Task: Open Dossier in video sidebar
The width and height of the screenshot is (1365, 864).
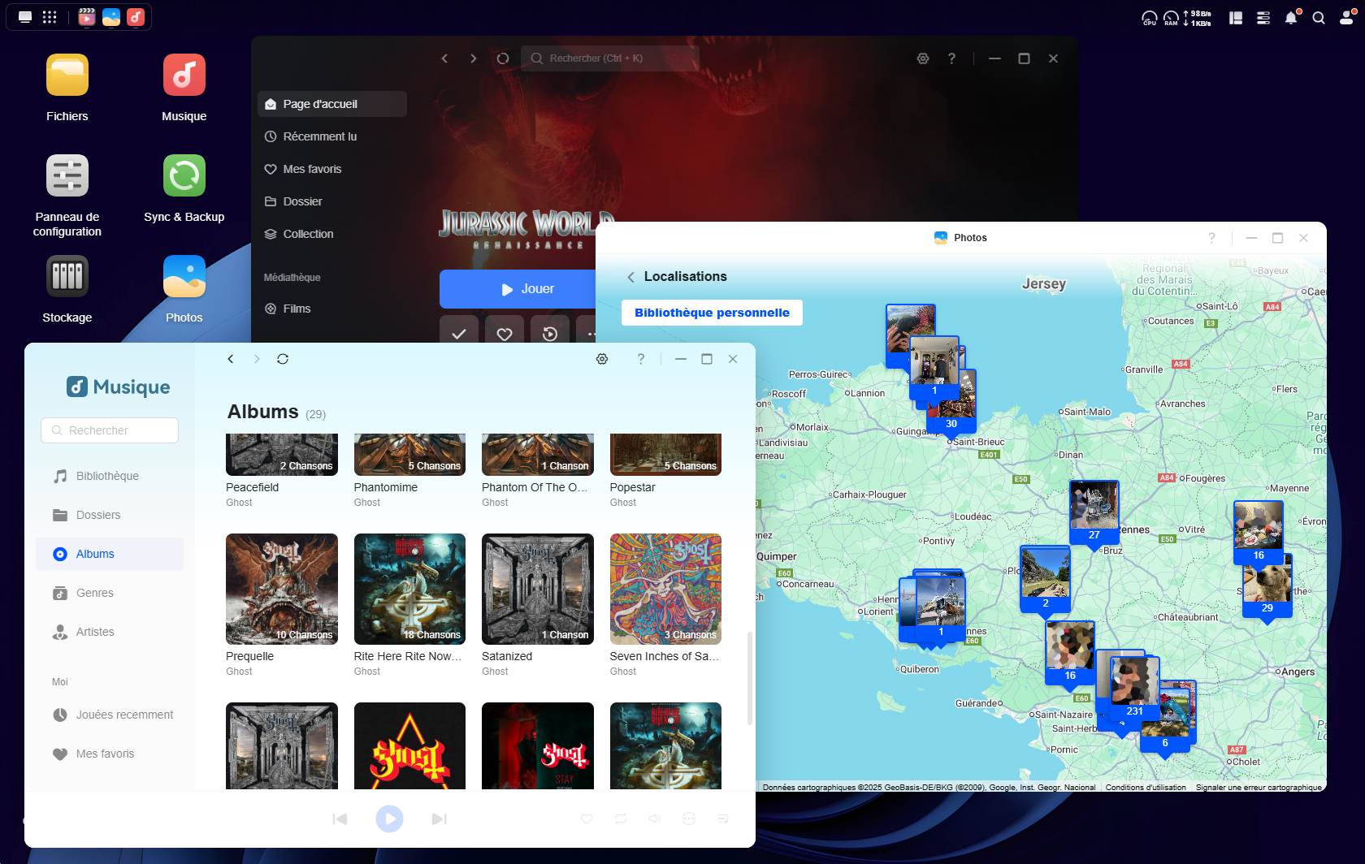Action: pyautogui.click(x=332, y=201)
